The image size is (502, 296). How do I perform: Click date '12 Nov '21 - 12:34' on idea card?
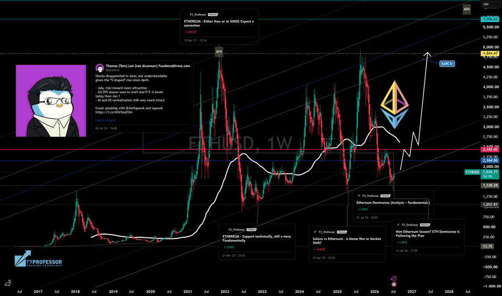coord(195,41)
